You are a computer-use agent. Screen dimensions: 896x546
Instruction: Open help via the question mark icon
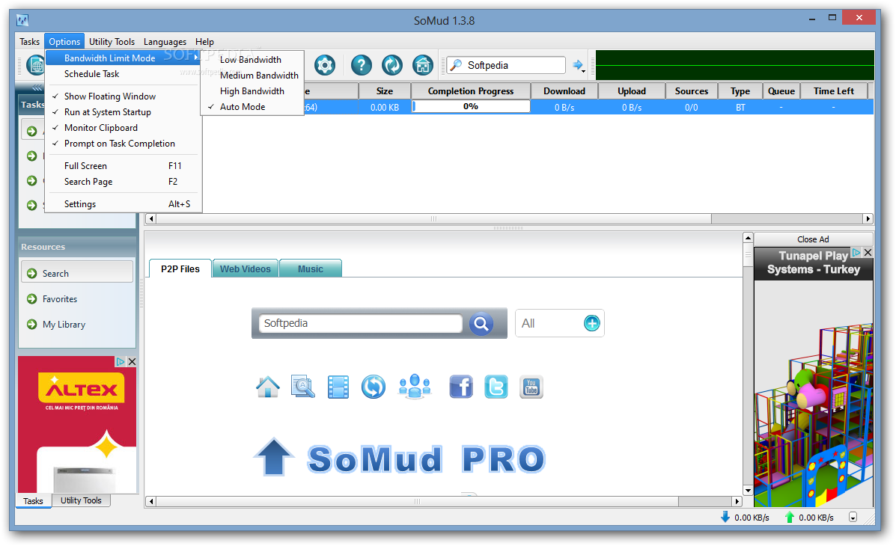361,65
